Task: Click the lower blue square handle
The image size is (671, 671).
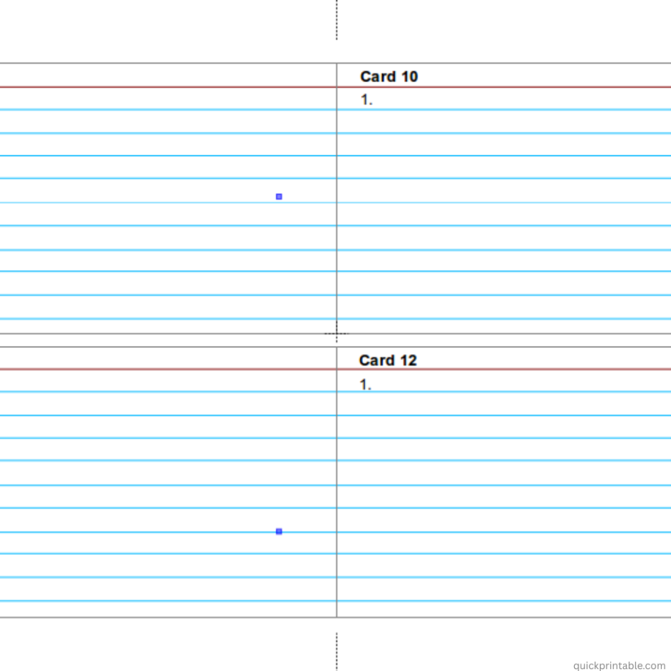Action: click(278, 531)
